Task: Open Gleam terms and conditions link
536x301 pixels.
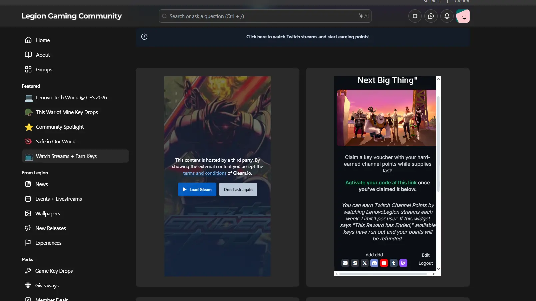Action: click(x=205, y=173)
